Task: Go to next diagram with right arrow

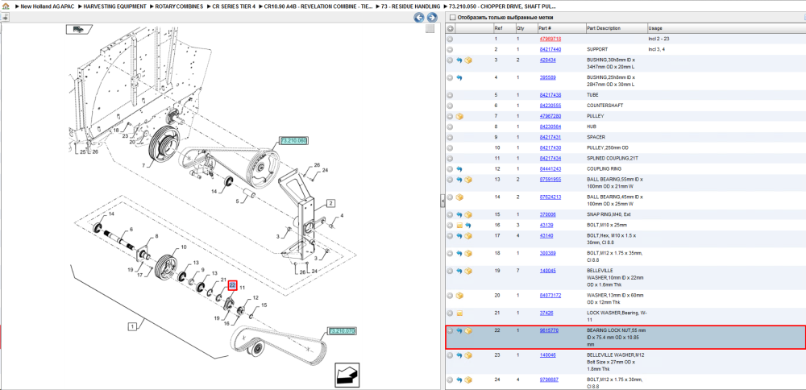Action: pyautogui.click(x=432, y=18)
